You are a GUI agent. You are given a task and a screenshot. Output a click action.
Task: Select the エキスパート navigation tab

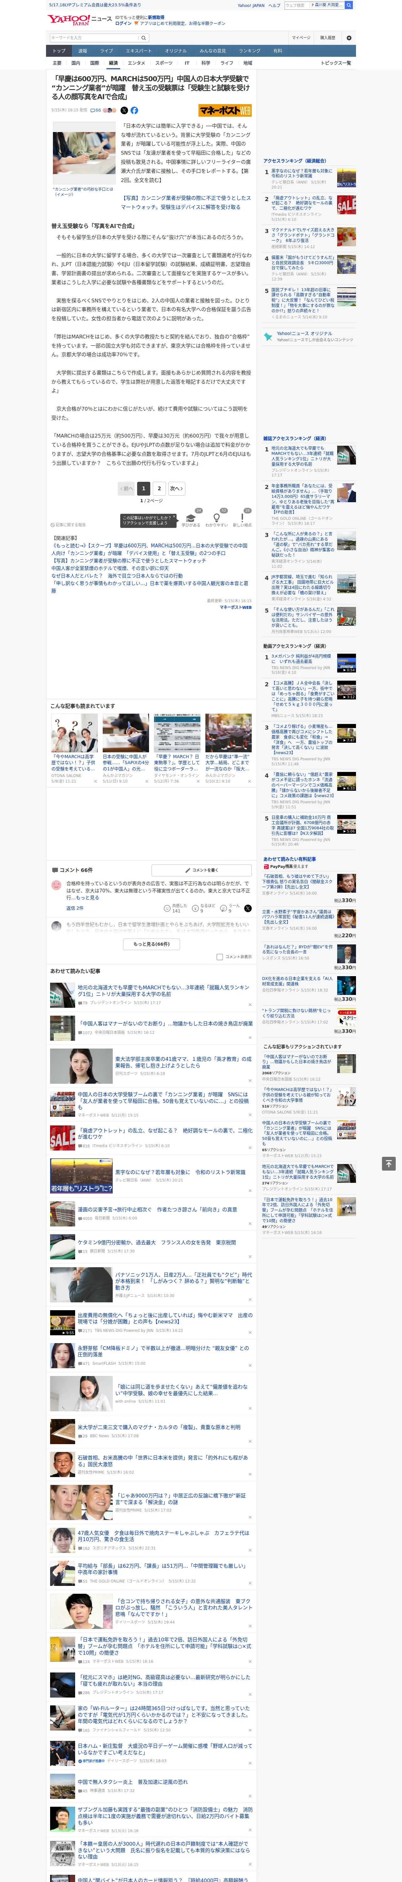[139, 51]
